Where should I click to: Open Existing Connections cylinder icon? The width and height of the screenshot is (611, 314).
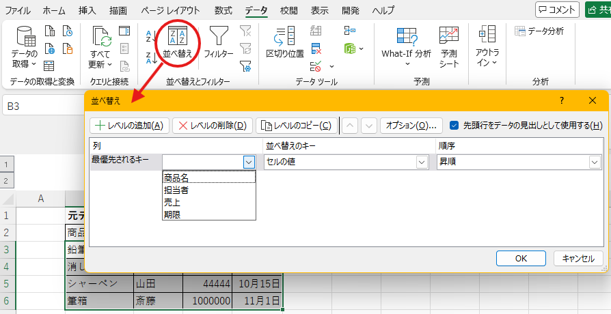pyautogui.click(x=68, y=48)
